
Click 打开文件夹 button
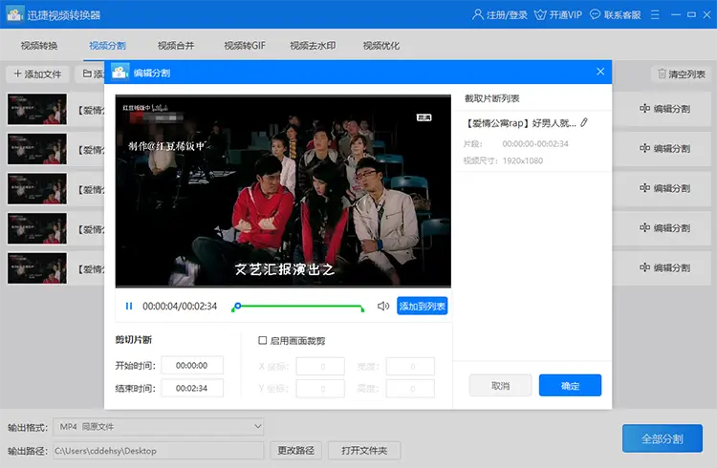pos(364,451)
